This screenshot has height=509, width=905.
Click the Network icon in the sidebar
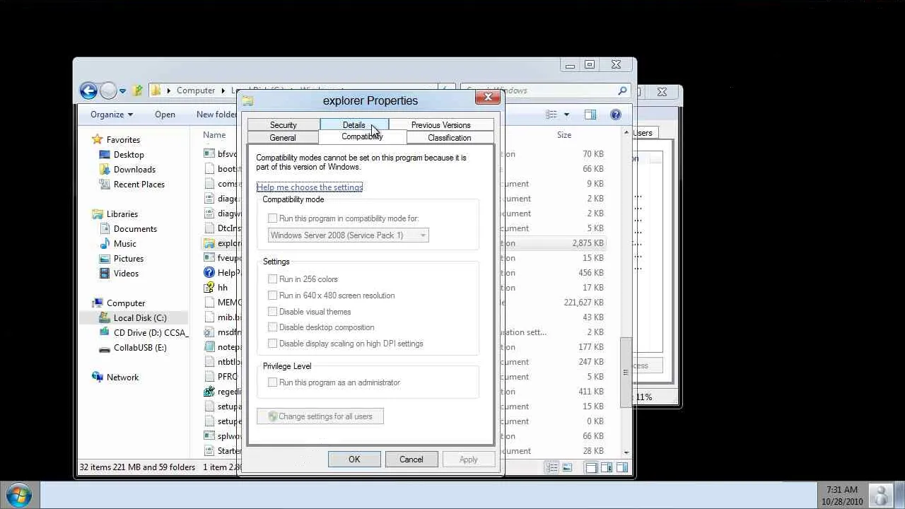pos(98,378)
